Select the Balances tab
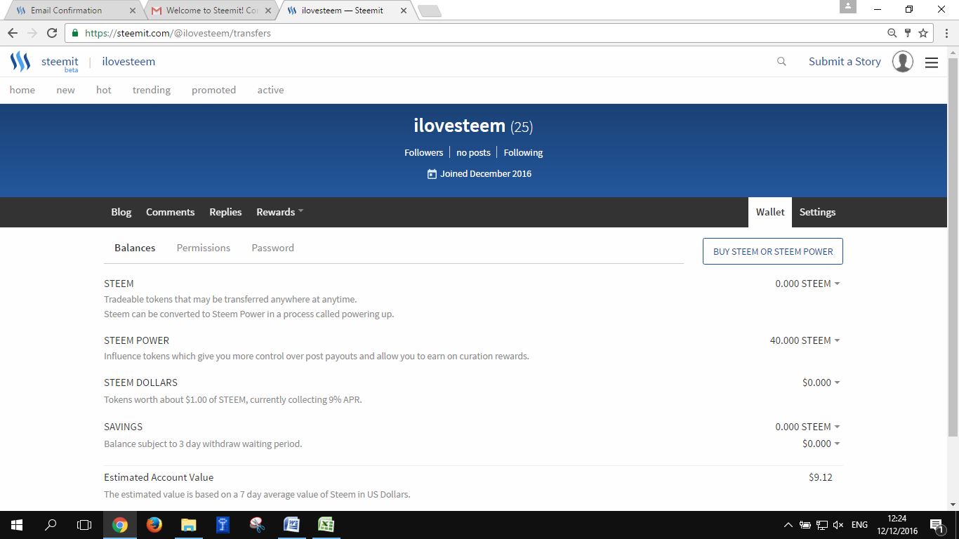The width and height of the screenshot is (959, 539). 135,248
